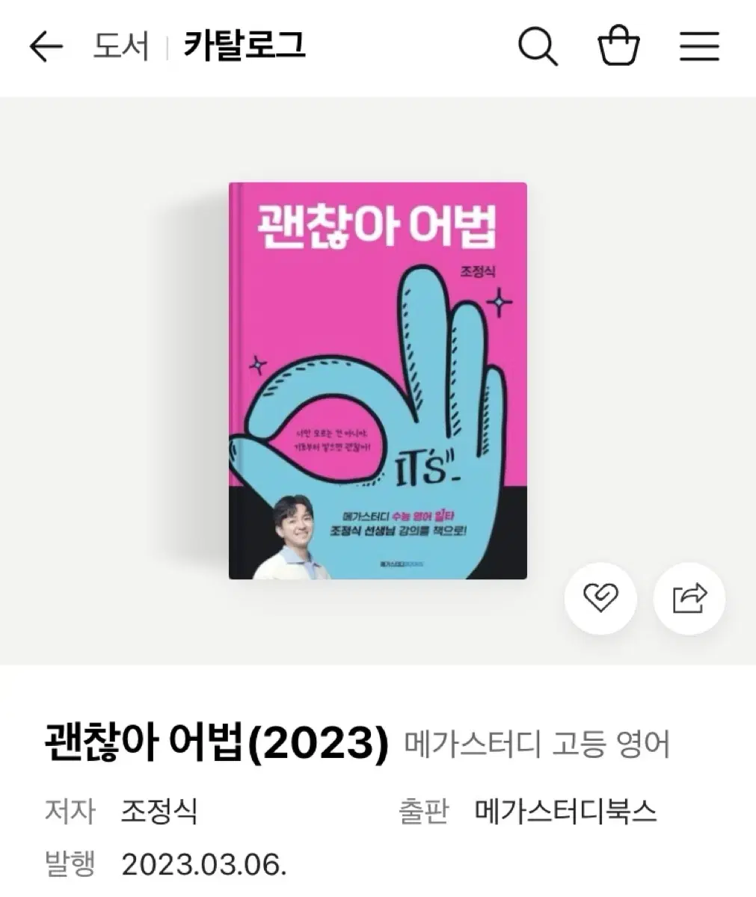Open the 괜찮아 어법 book cover image
Viewport: 756px width, 897px height.
(378, 381)
